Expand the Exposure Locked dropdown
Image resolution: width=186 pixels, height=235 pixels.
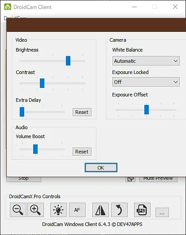146,82
